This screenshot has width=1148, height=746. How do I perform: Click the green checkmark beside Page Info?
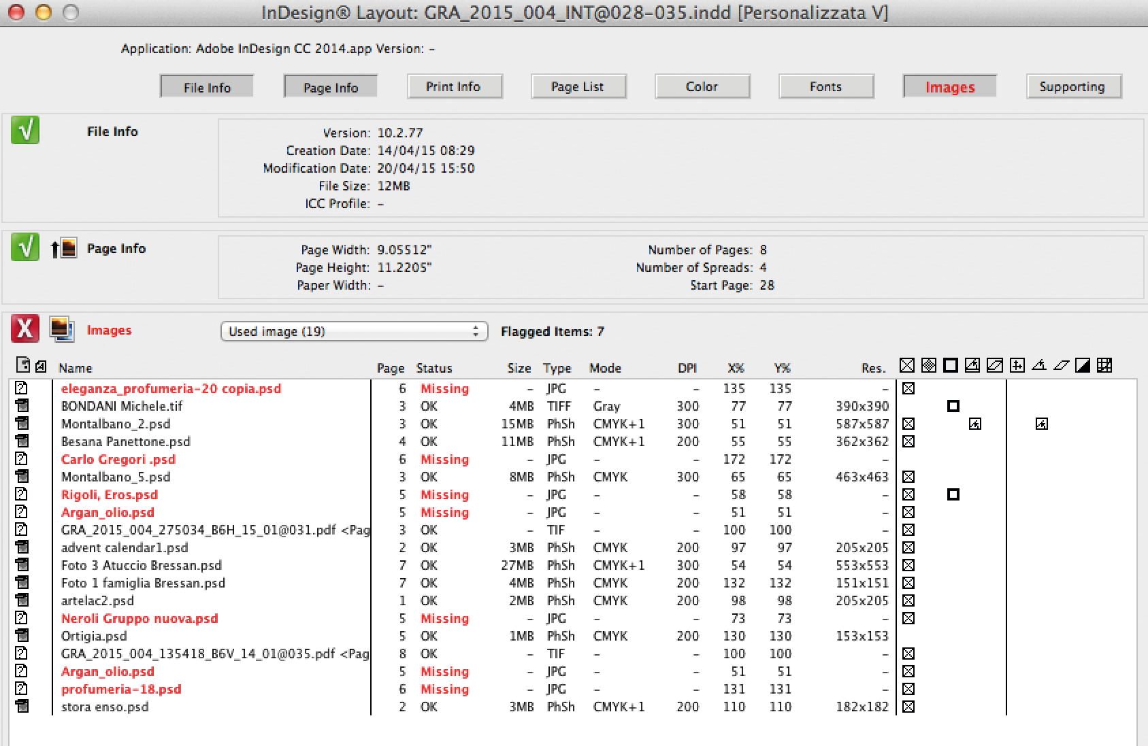[24, 248]
